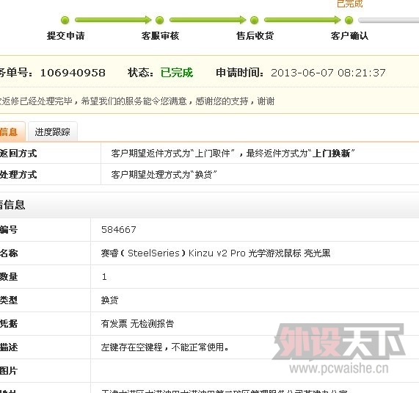
Task: Click the 上门换新 bold text
Action: [x=331, y=154]
